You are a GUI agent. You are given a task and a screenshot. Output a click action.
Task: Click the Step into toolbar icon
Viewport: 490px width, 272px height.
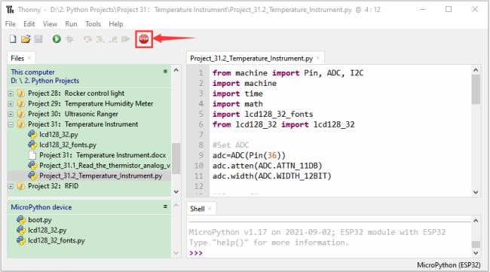(x=100, y=39)
